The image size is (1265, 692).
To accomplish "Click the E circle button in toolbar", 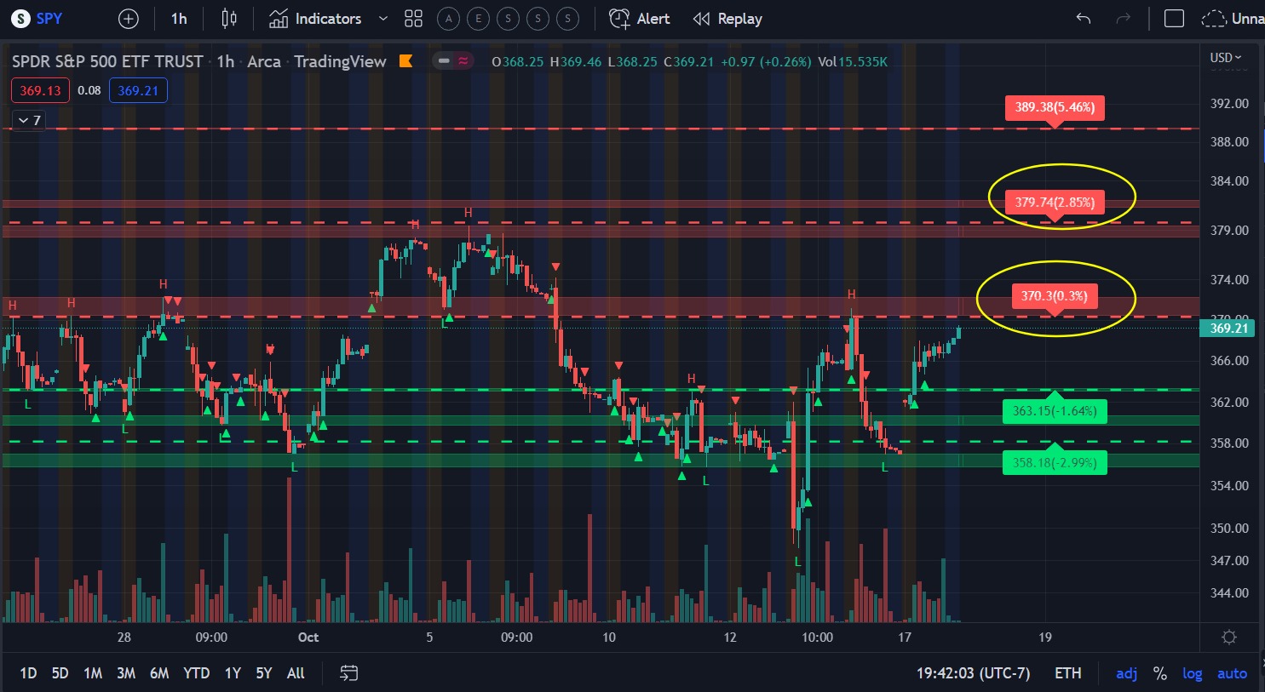I will click(x=478, y=19).
